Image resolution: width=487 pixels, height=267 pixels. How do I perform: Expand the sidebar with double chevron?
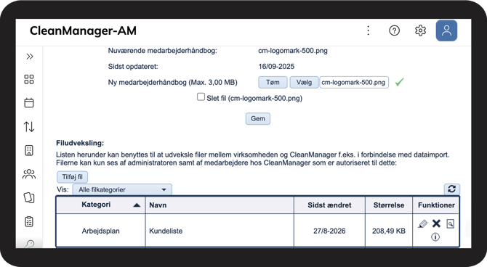coord(30,57)
